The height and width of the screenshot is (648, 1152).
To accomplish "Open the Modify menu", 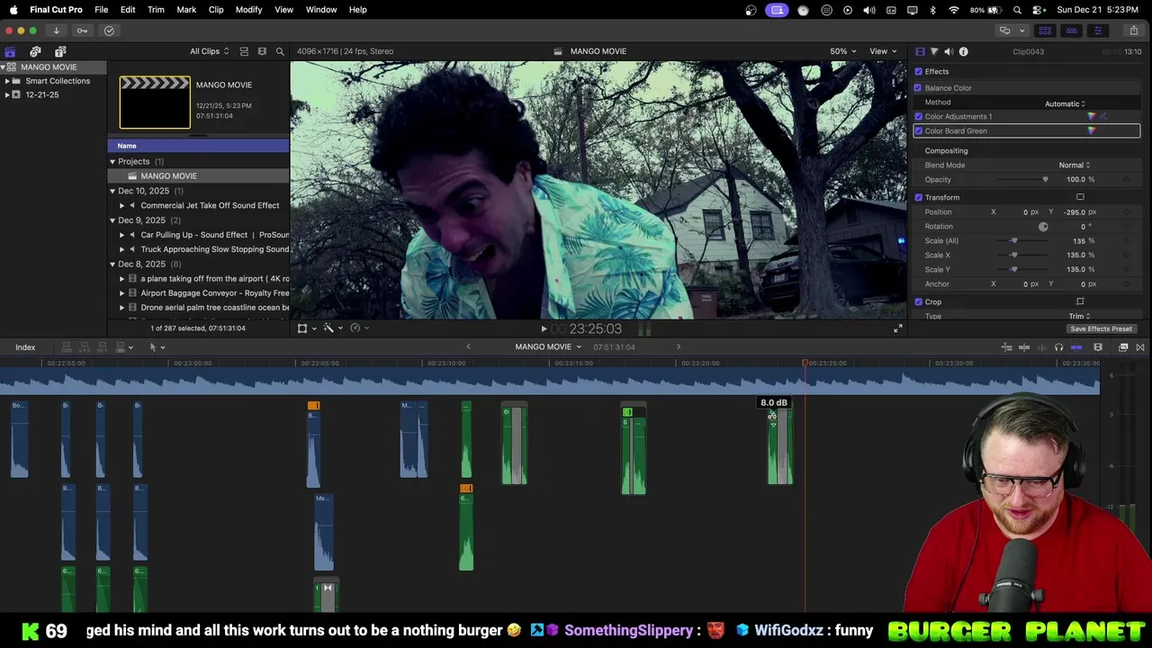I will point(248,10).
